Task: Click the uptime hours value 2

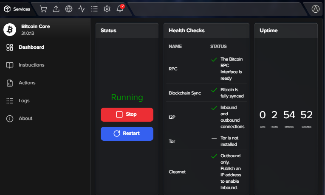Action: point(274,115)
